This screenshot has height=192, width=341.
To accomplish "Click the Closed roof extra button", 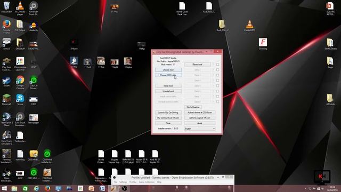I will pos(198,65).
